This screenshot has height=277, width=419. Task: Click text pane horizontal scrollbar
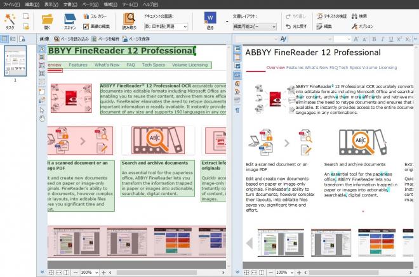[343, 273]
